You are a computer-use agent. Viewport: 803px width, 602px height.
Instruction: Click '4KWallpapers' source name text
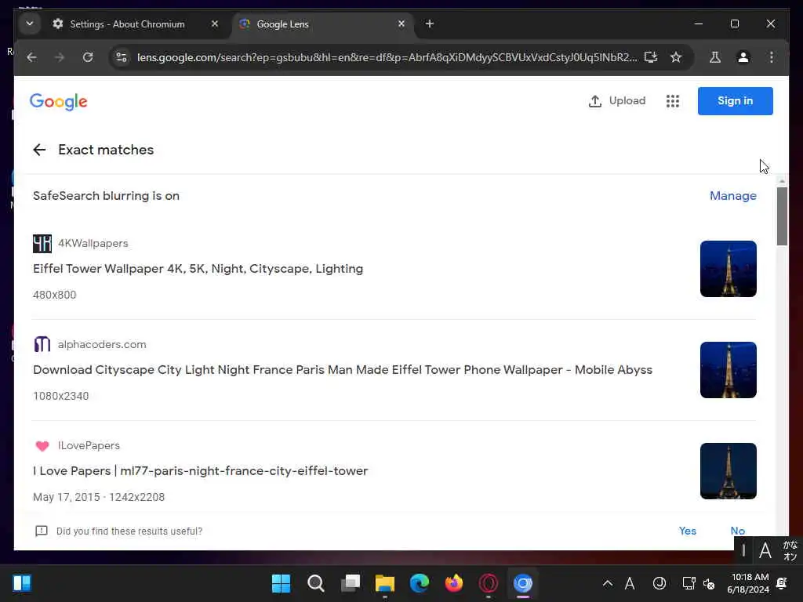coord(93,244)
